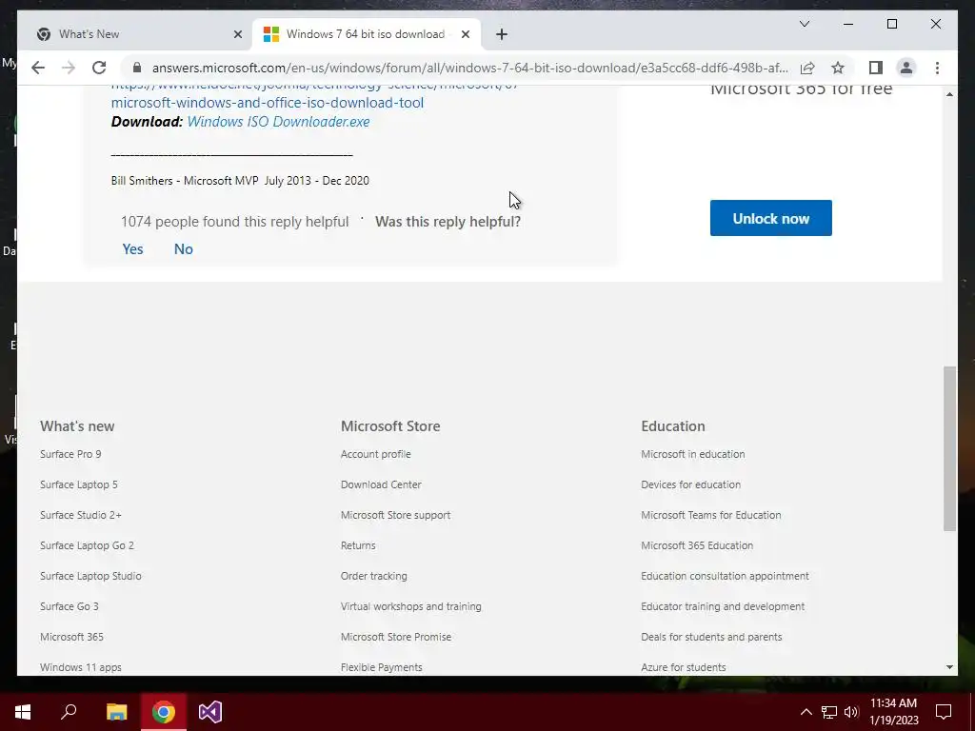Open taskbar search magnifier
Image resolution: width=975 pixels, height=731 pixels.
69,712
